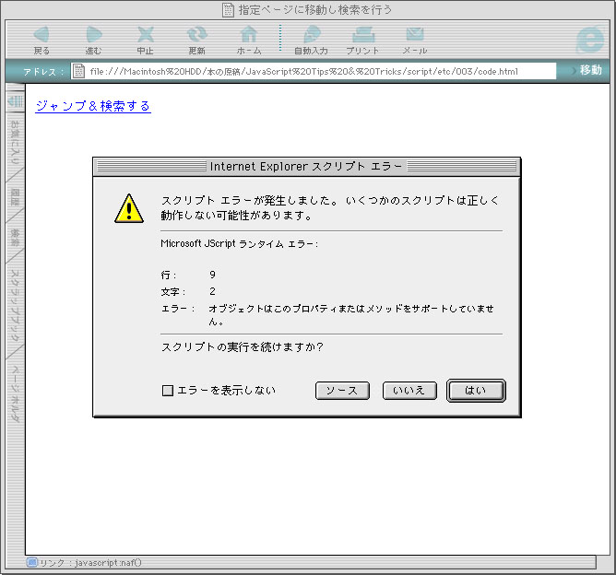
Task: Click the アドレス label
Action: (43, 72)
